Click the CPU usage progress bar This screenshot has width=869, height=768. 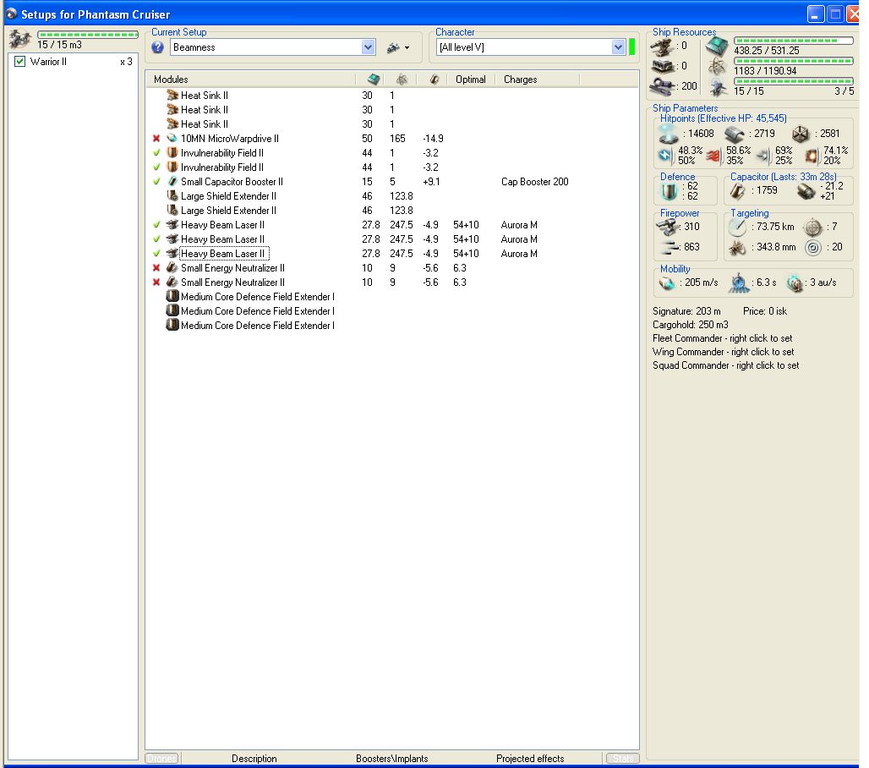click(x=793, y=41)
